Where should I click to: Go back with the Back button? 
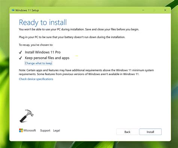127,132
